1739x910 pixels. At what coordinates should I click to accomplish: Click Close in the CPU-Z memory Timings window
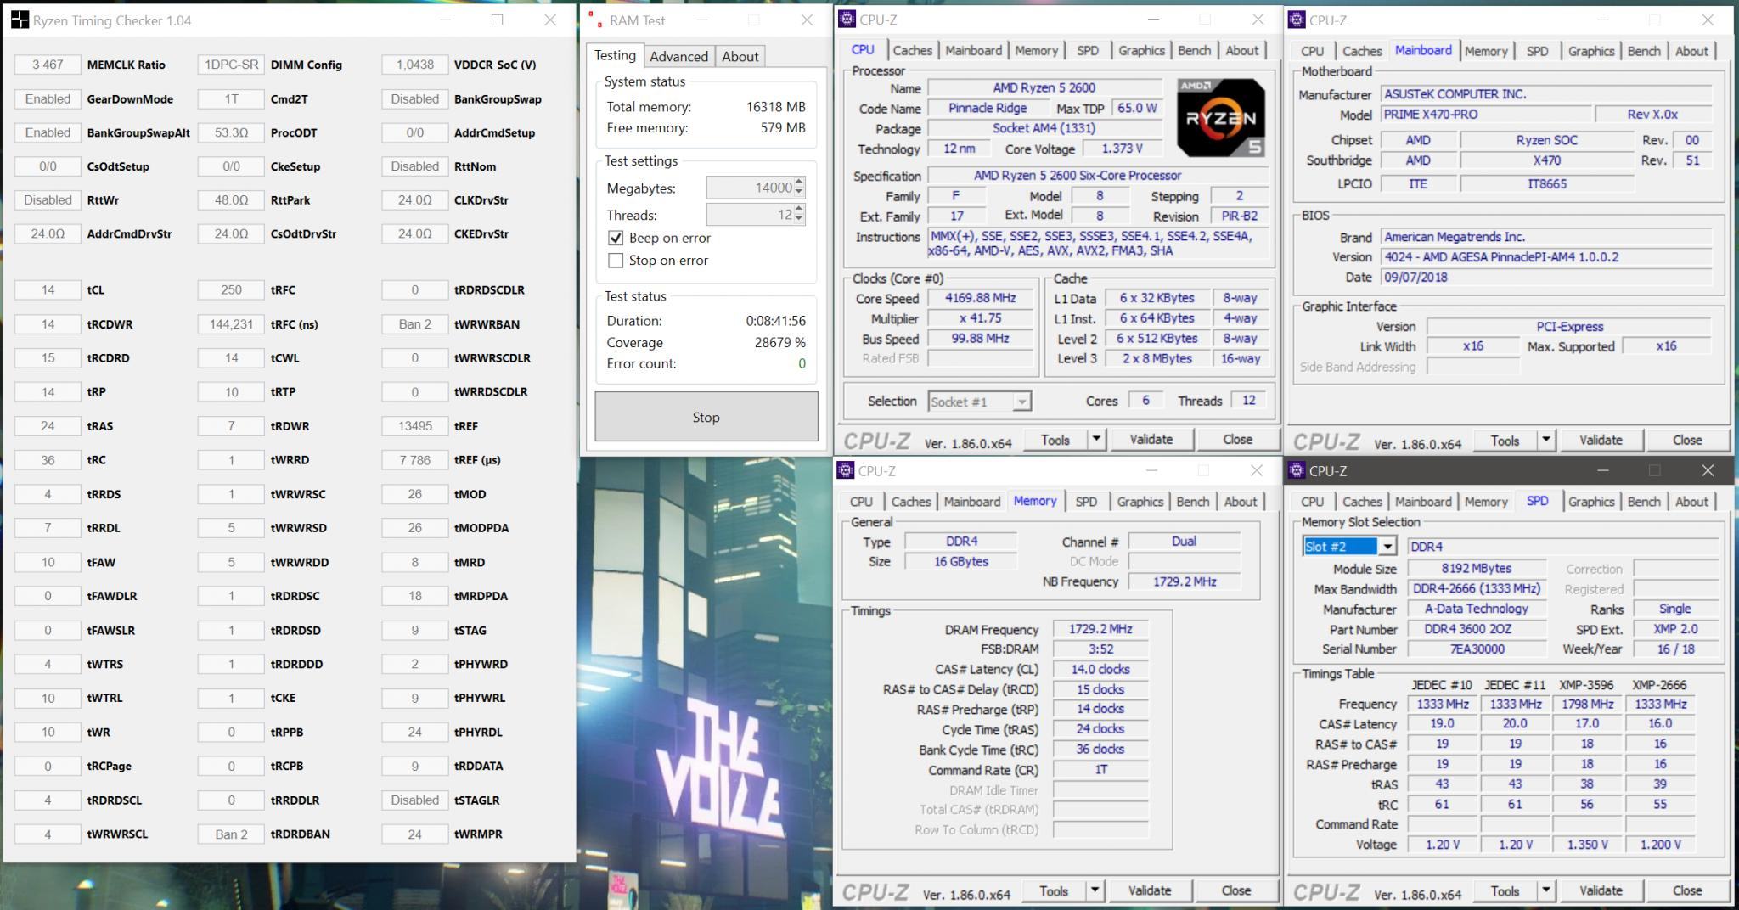pyautogui.click(x=1236, y=890)
